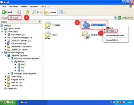Image resolution: width=134 pixels, height=105 pixels.
Task: Collapse the Netzwerkumgebung tree node
Action: (x=2, y=53)
